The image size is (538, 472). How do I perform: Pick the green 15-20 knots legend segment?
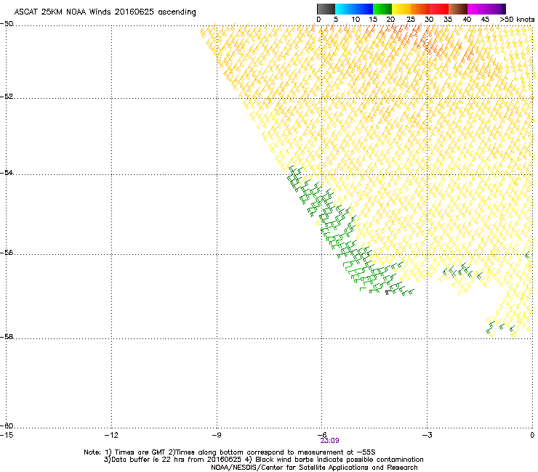point(382,9)
